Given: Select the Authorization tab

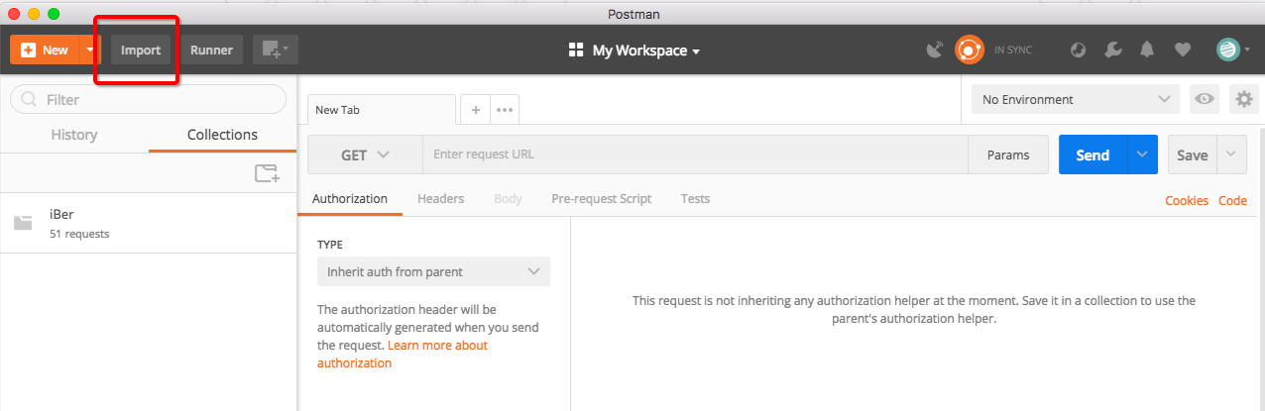Looking at the screenshot, I should point(350,198).
